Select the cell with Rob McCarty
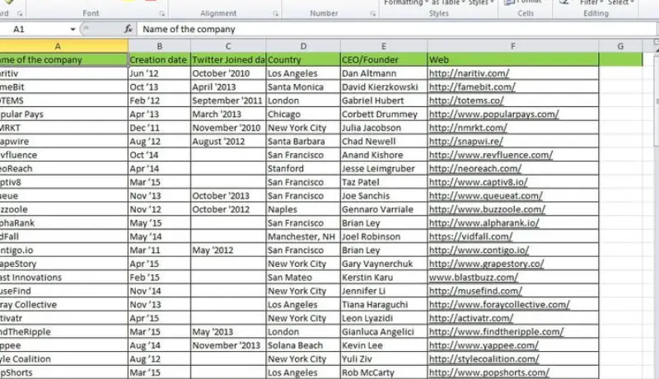The width and height of the screenshot is (659, 379). 384,372
